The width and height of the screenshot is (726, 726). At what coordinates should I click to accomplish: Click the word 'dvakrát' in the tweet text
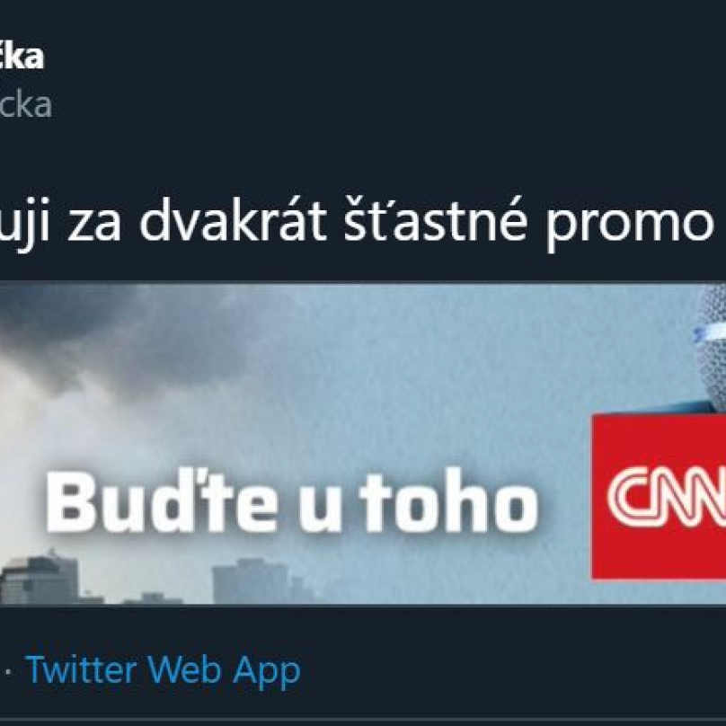click(x=233, y=219)
